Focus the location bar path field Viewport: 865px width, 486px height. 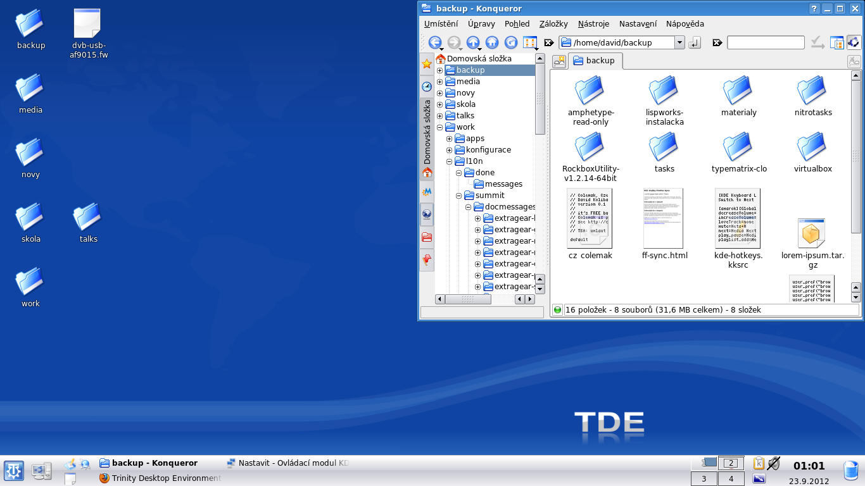point(616,43)
